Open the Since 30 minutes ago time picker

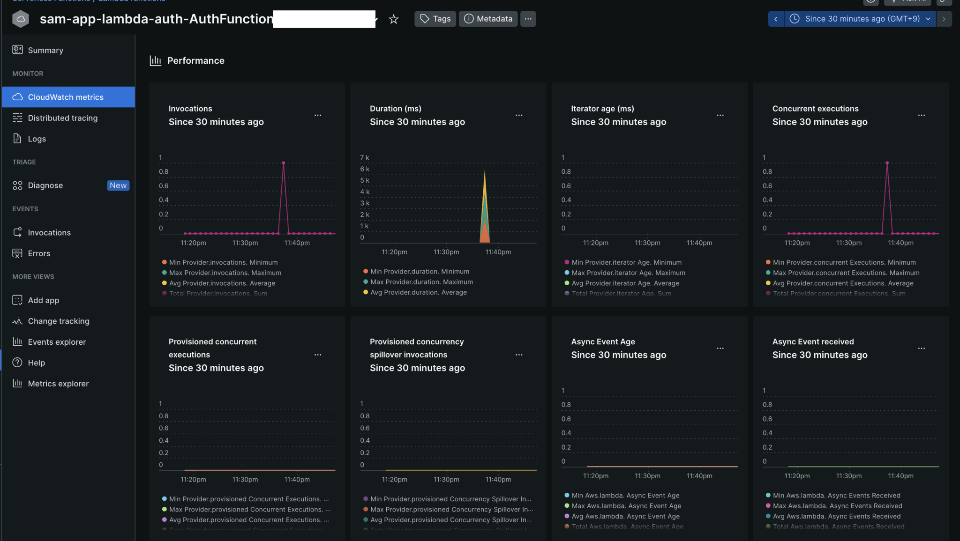coord(859,19)
